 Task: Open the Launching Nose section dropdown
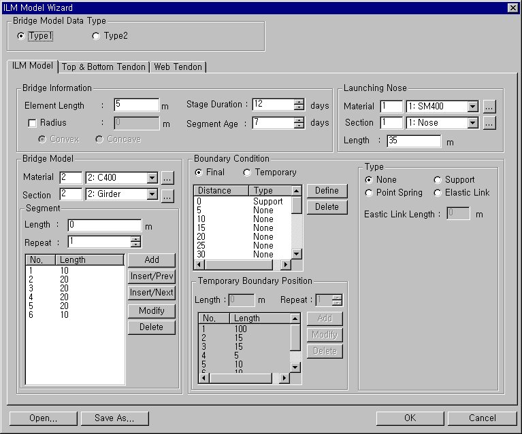point(472,123)
